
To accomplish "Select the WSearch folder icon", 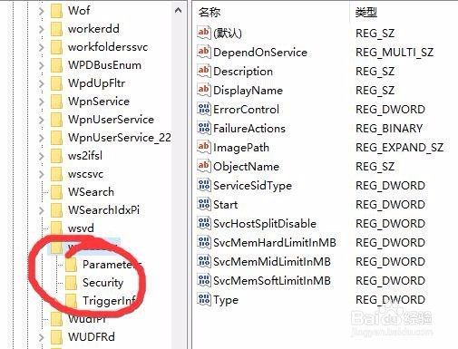I will pos(56,192).
